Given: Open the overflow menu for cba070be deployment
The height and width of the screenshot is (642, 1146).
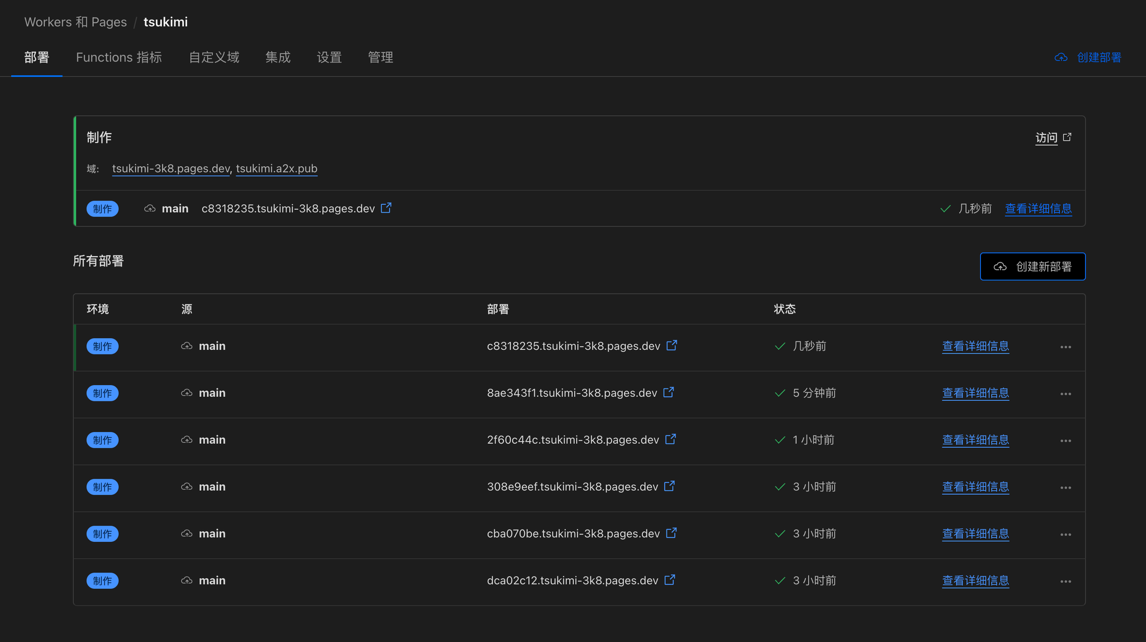Looking at the screenshot, I should (x=1065, y=534).
